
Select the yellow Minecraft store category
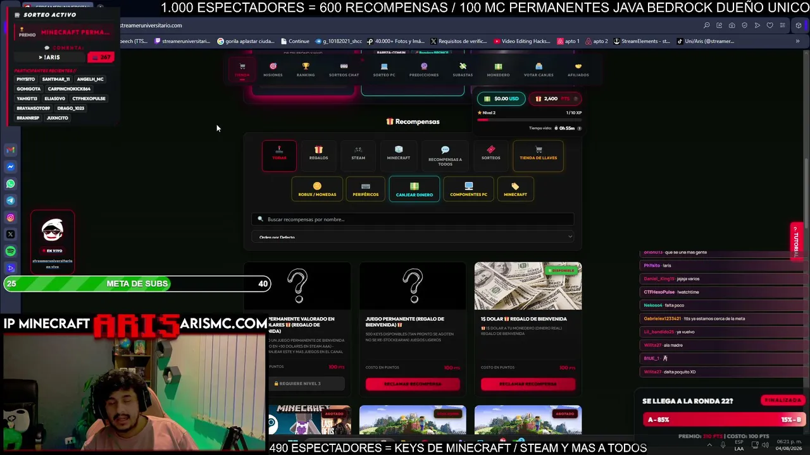coord(515,189)
